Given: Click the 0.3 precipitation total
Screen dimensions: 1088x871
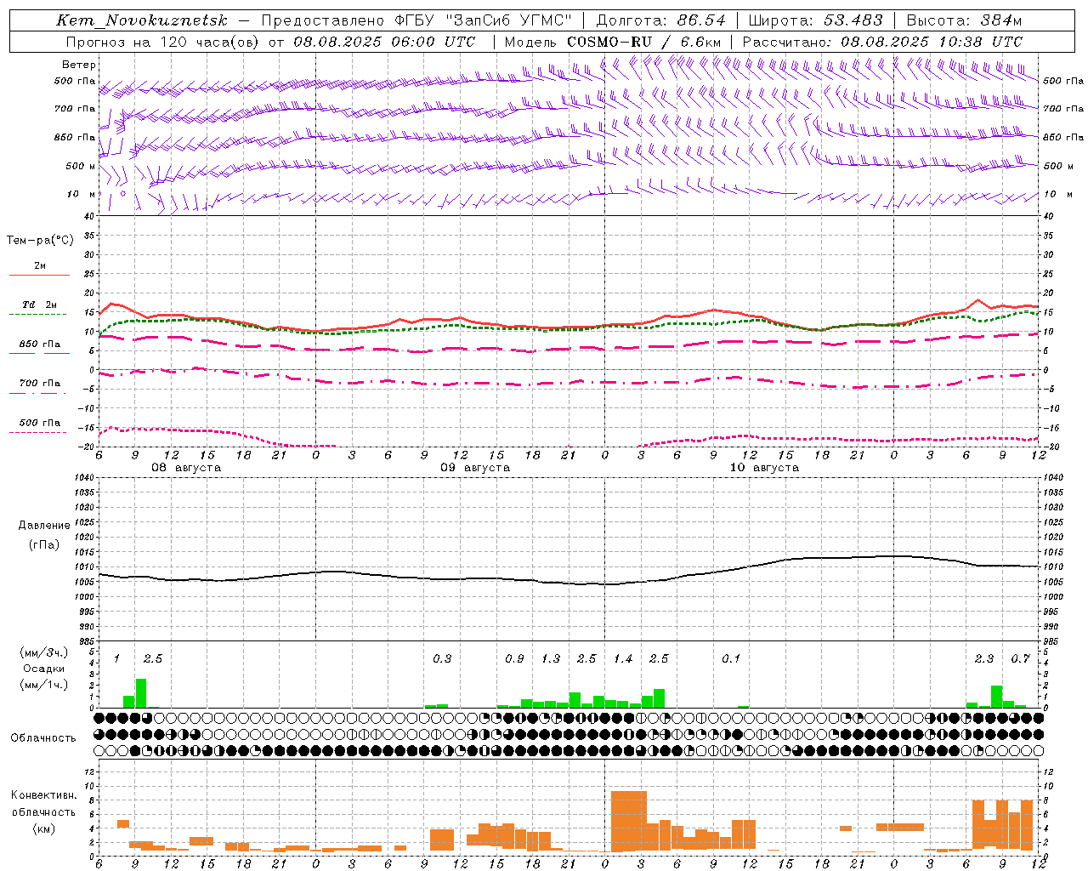Looking at the screenshot, I should 442,659.
